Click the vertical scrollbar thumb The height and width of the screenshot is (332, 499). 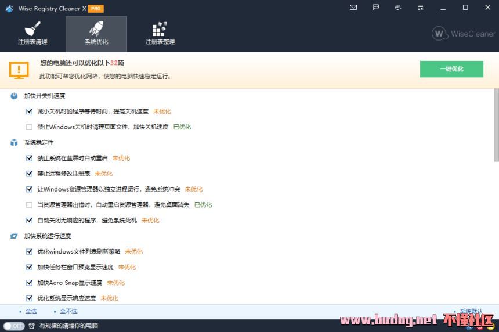496,125
